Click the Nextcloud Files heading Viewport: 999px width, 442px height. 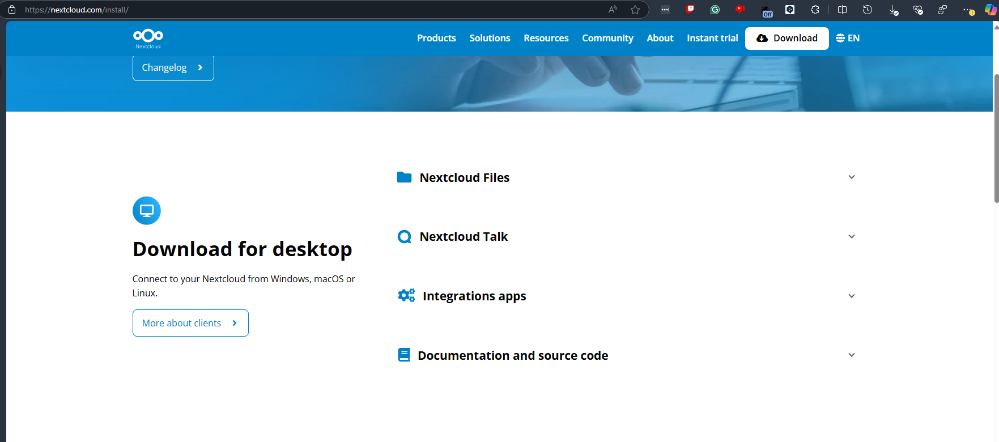coord(465,177)
